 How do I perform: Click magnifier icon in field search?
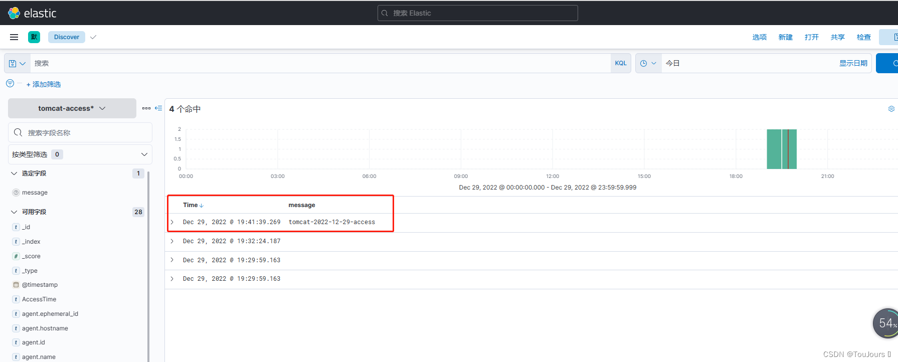pyautogui.click(x=18, y=132)
